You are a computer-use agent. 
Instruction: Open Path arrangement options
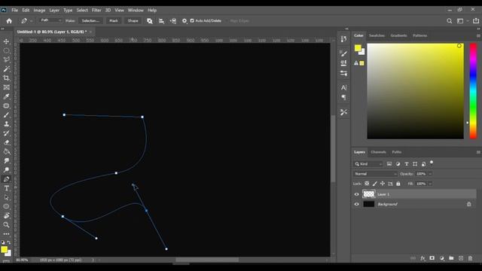click(x=173, y=21)
